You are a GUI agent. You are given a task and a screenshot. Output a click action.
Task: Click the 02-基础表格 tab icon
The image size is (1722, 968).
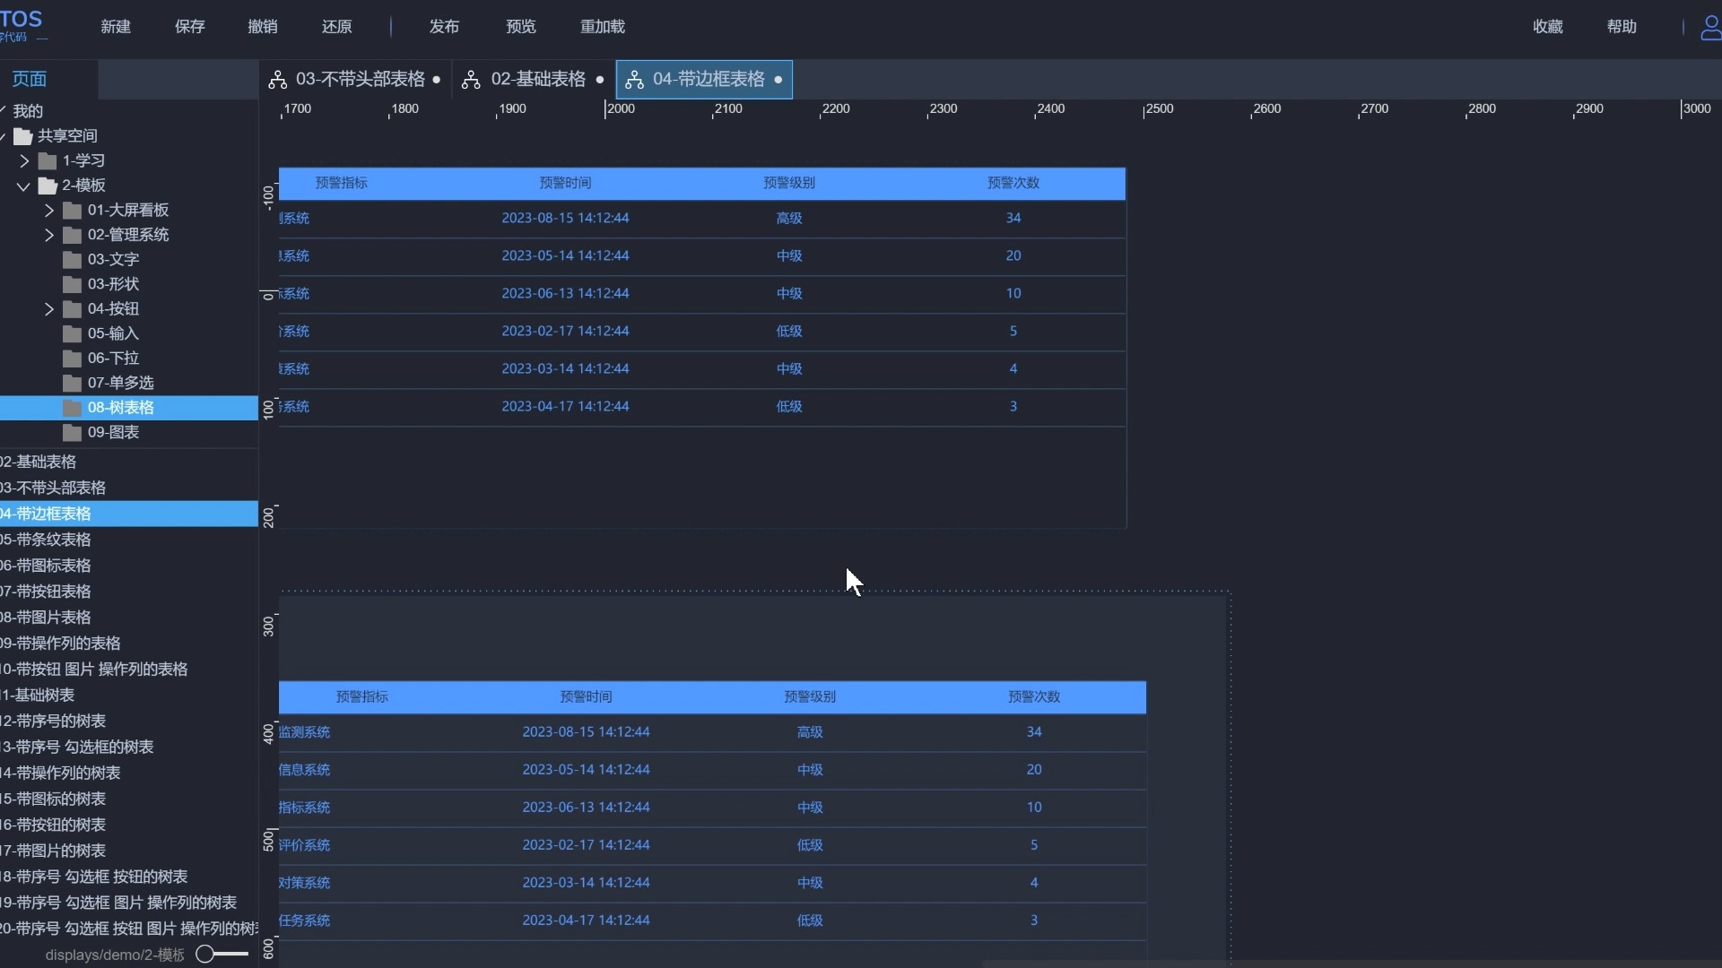[471, 80]
